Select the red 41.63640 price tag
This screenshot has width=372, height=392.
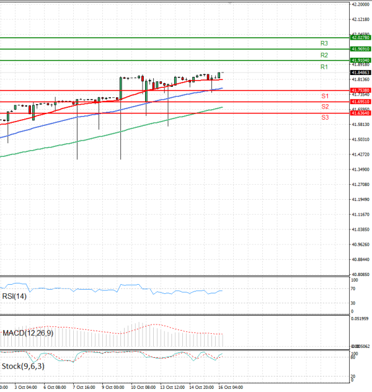[360, 113]
